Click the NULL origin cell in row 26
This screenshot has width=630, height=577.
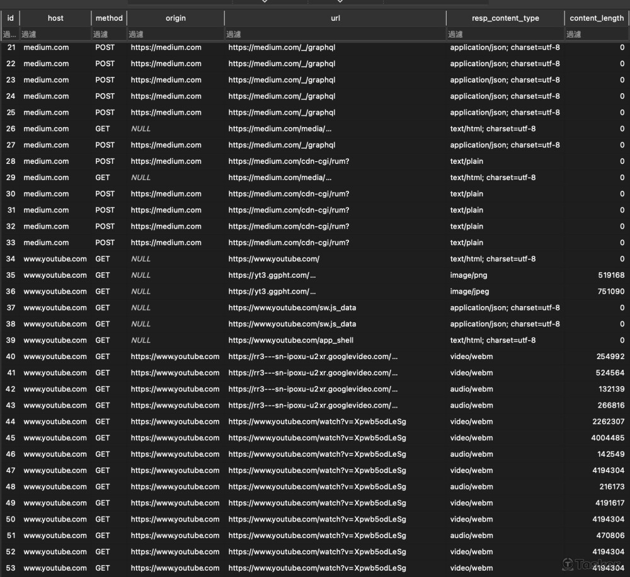coord(140,129)
